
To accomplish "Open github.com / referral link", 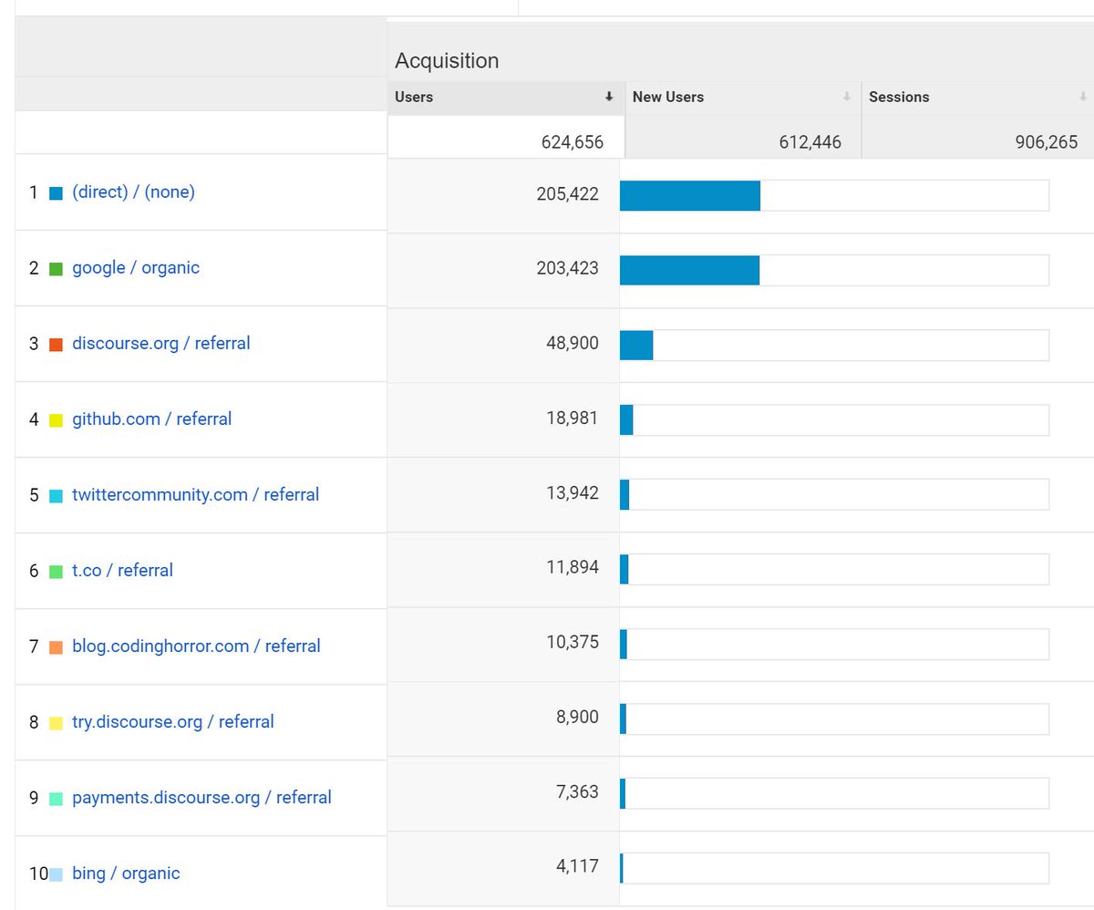I will tap(151, 419).
